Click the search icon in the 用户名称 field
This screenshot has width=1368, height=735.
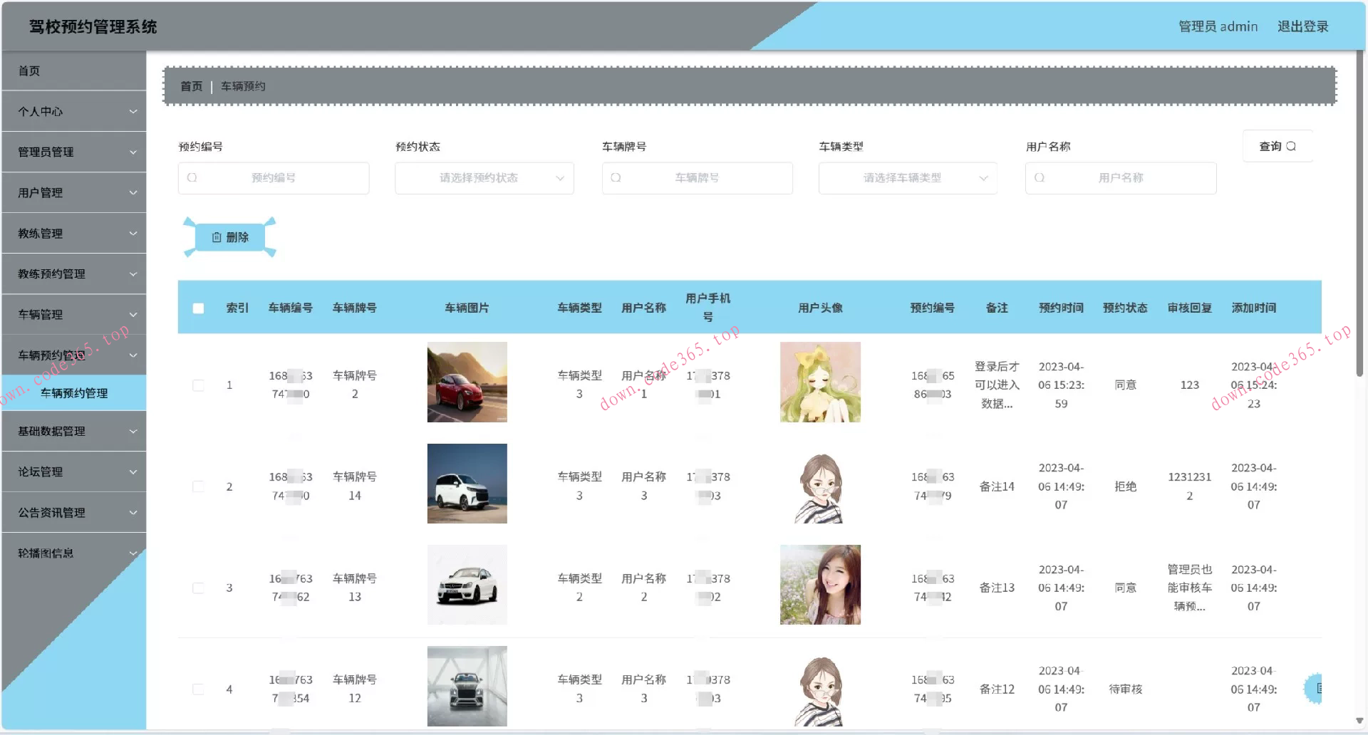[1039, 178]
